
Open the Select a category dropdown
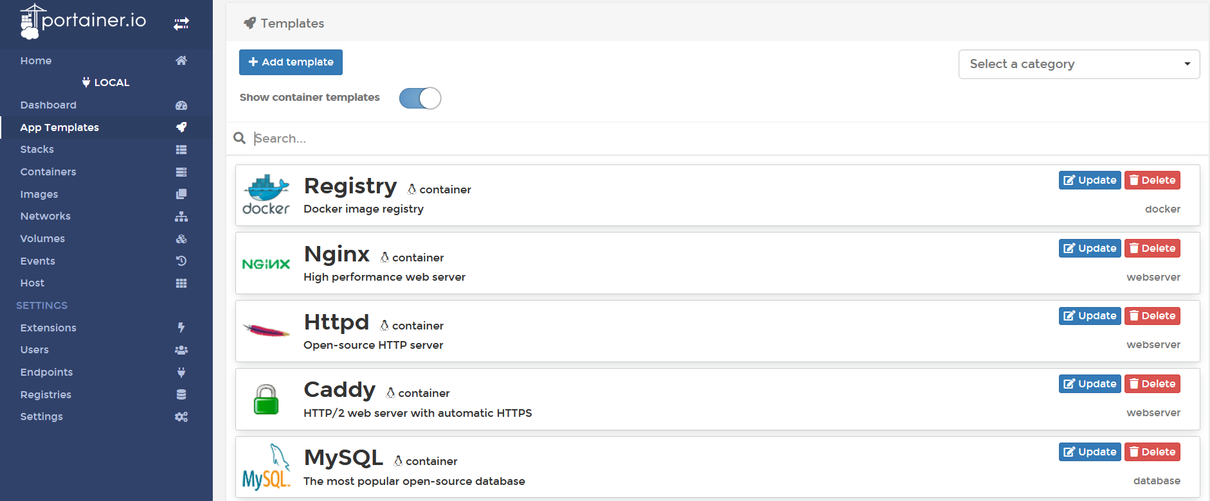(x=1078, y=64)
